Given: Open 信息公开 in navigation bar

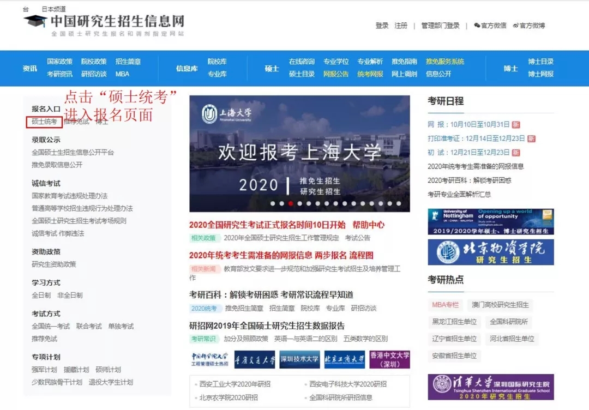Looking at the screenshot, I should pos(438,74).
